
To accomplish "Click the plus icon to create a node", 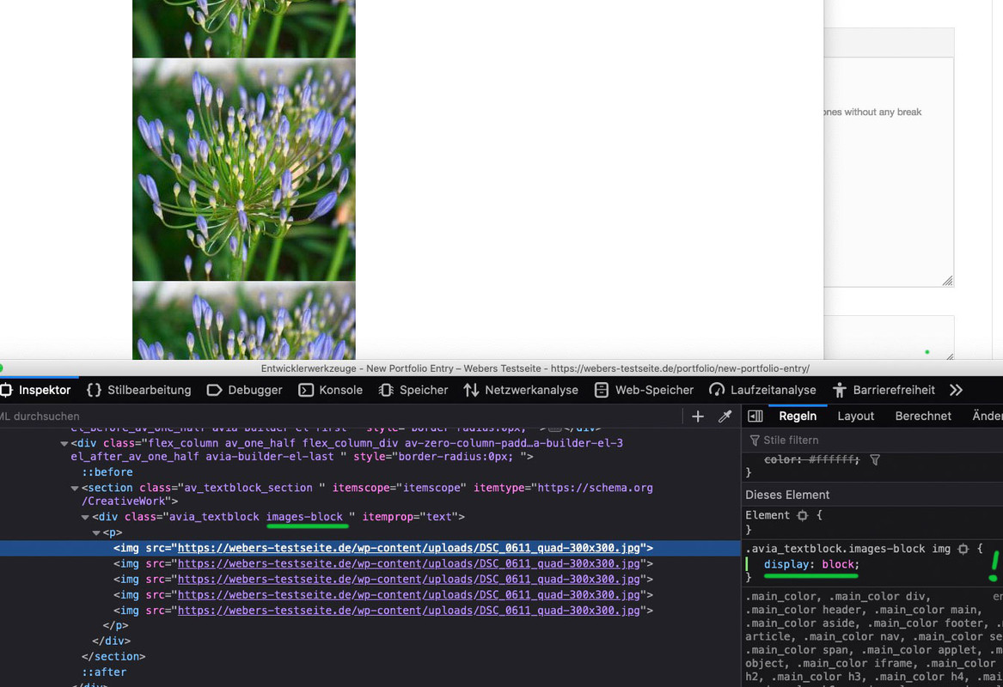I will [x=698, y=416].
